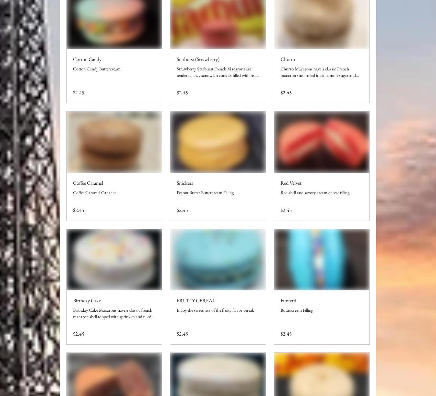The height and width of the screenshot is (396, 436).
Task: Open the Cotton Candy macaron photo
Action: (x=114, y=24)
